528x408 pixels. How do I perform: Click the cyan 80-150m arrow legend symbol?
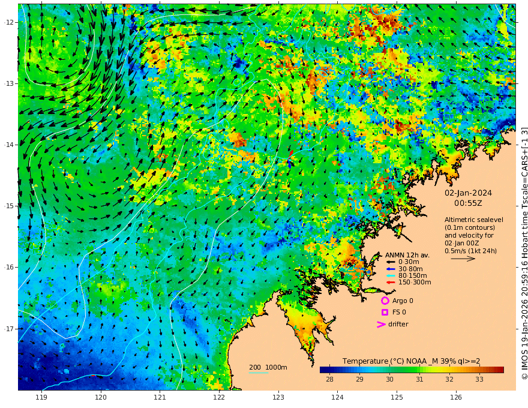pos(391,276)
